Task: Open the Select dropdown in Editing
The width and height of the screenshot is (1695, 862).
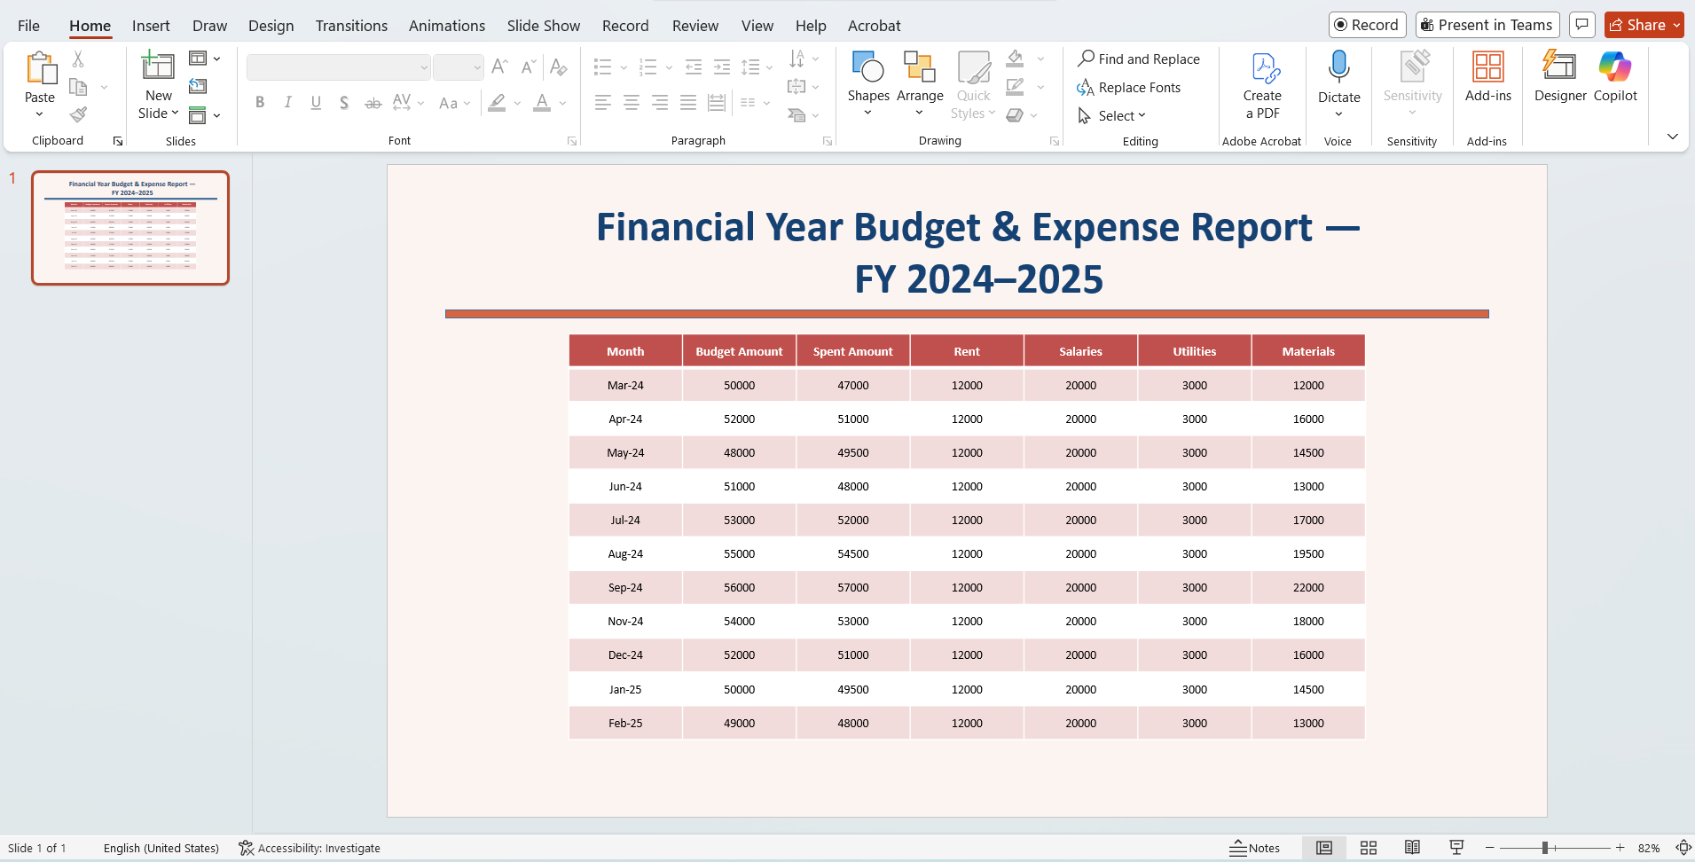Action: [1112, 115]
